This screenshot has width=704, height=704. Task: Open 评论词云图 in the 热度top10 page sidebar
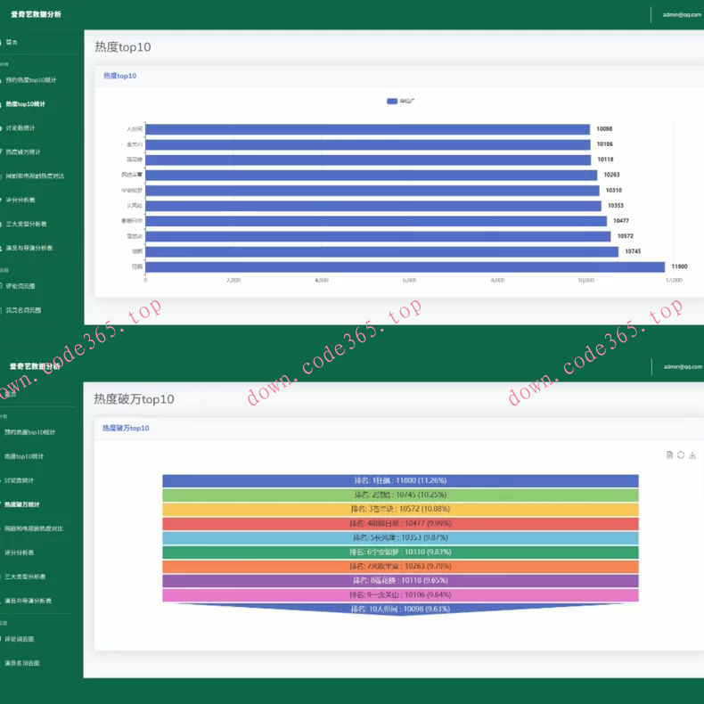point(20,286)
